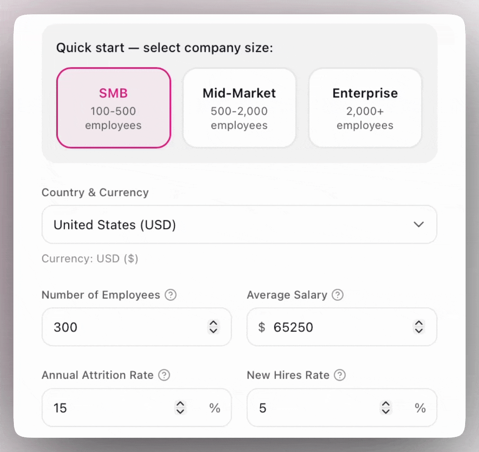Lower the Annual Attrition Rate stepper
The width and height of the screenshot is (479, 452).
tap(180, 411)
